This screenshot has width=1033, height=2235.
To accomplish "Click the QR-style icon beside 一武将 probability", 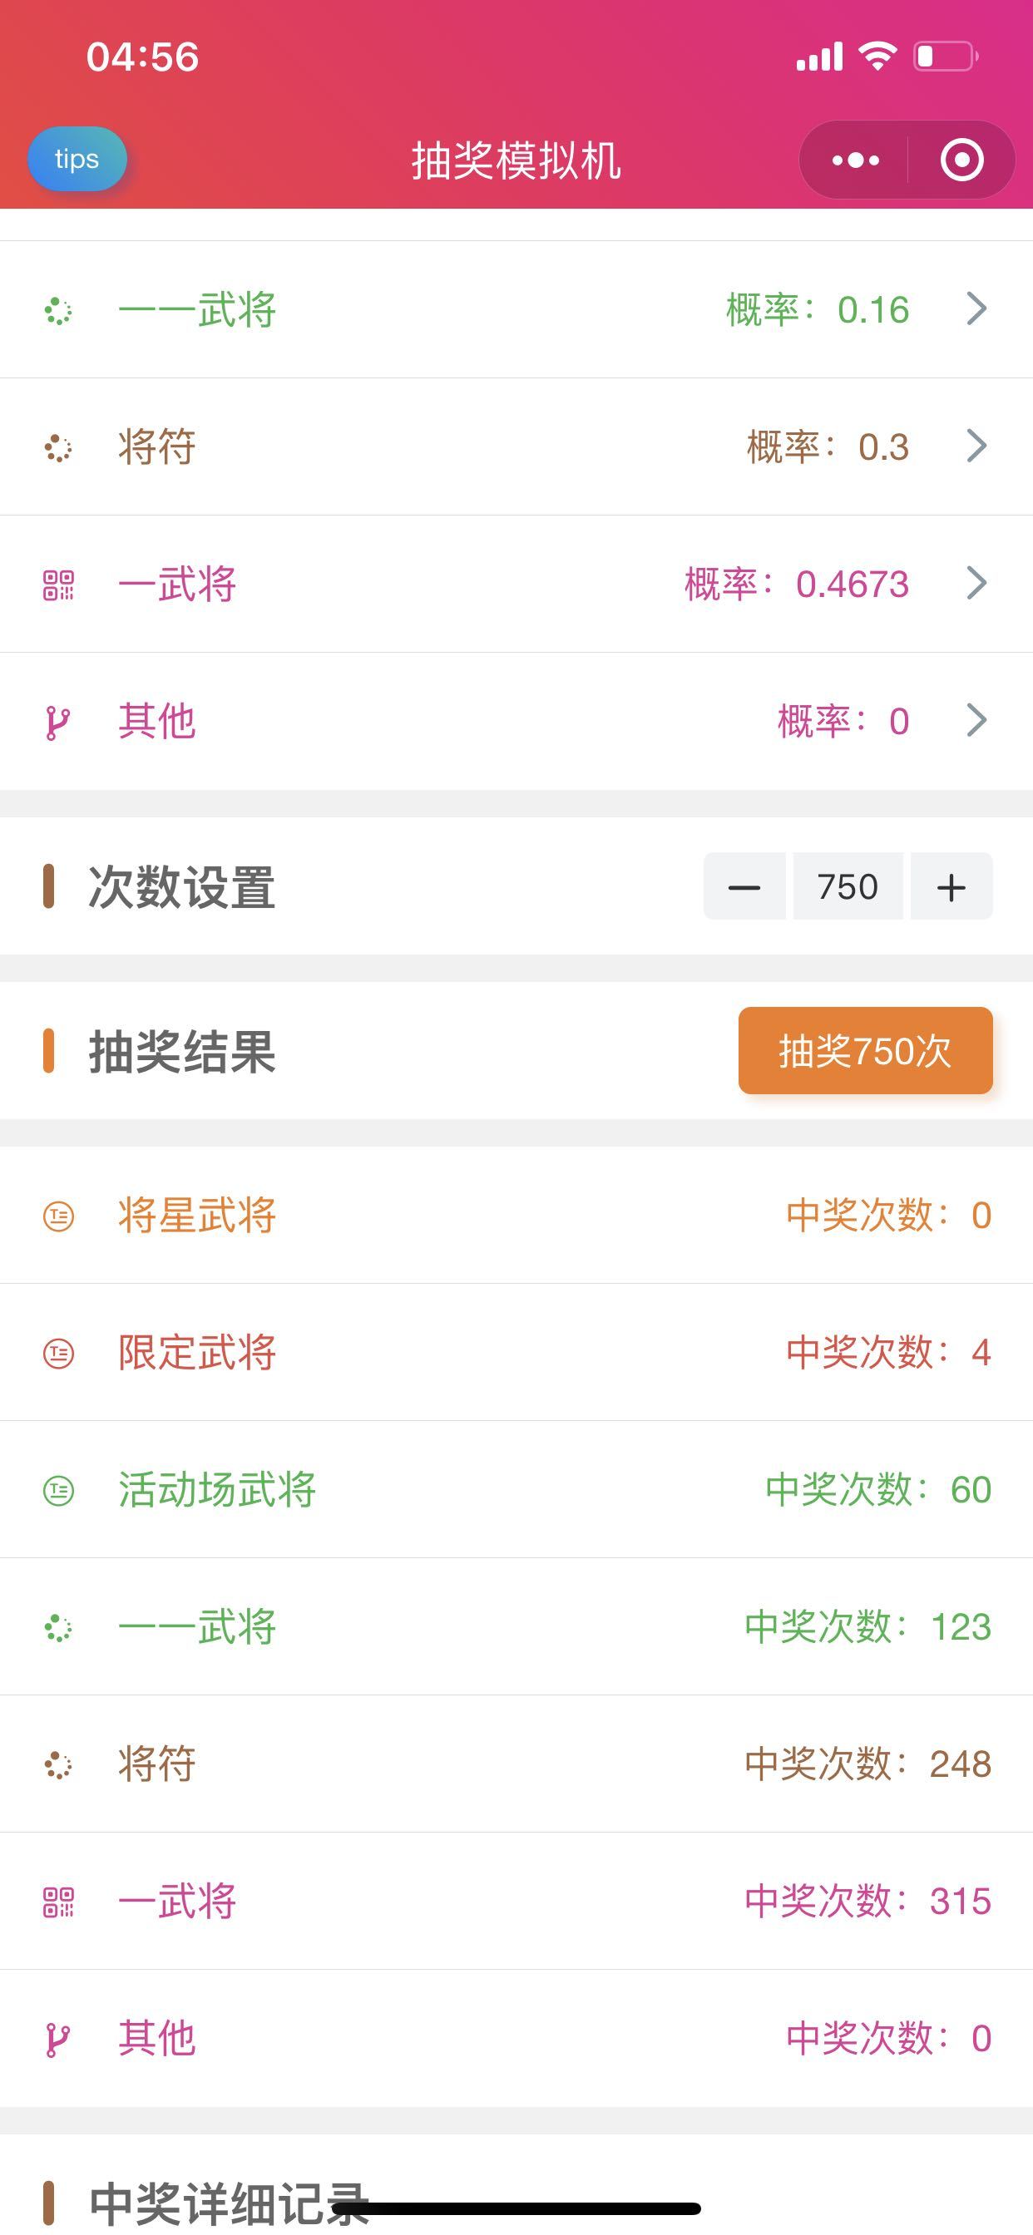I will click(x=58, y=585).
